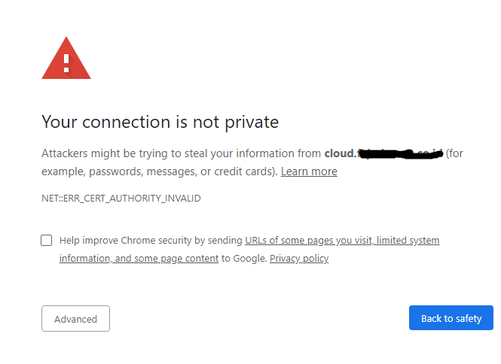The height and width of the screenshot is (364, 501).
Task: Open the Privacy policy link
Action: [x=299, y=259]
